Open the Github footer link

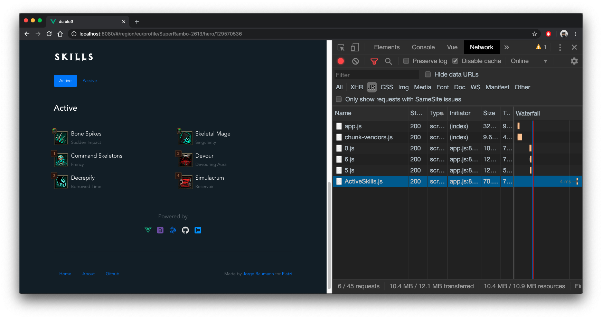[112, 274]
